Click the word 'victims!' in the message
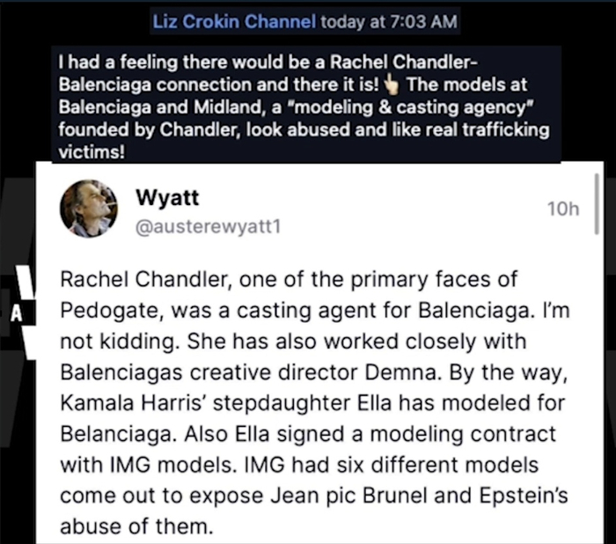 pos(90,151)
